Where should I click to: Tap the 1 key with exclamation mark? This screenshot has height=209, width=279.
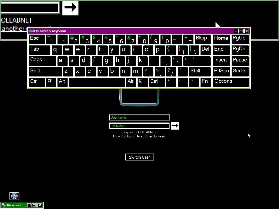(x=62, y=39)
